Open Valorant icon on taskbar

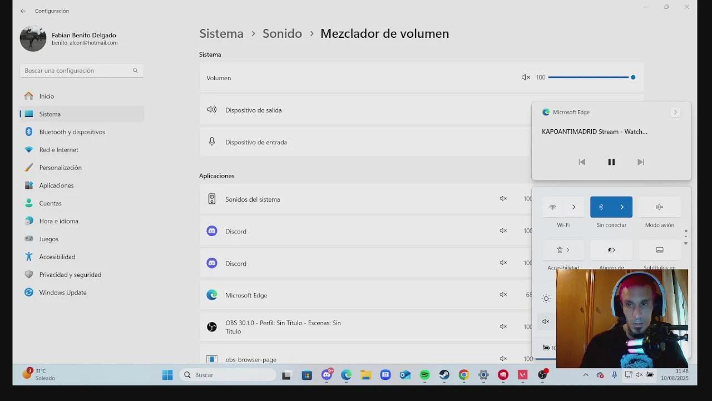pyautogui.click(x=522, y=375)
